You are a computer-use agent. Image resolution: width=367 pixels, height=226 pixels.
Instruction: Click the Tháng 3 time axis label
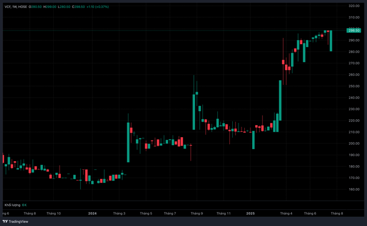point(119,213)
